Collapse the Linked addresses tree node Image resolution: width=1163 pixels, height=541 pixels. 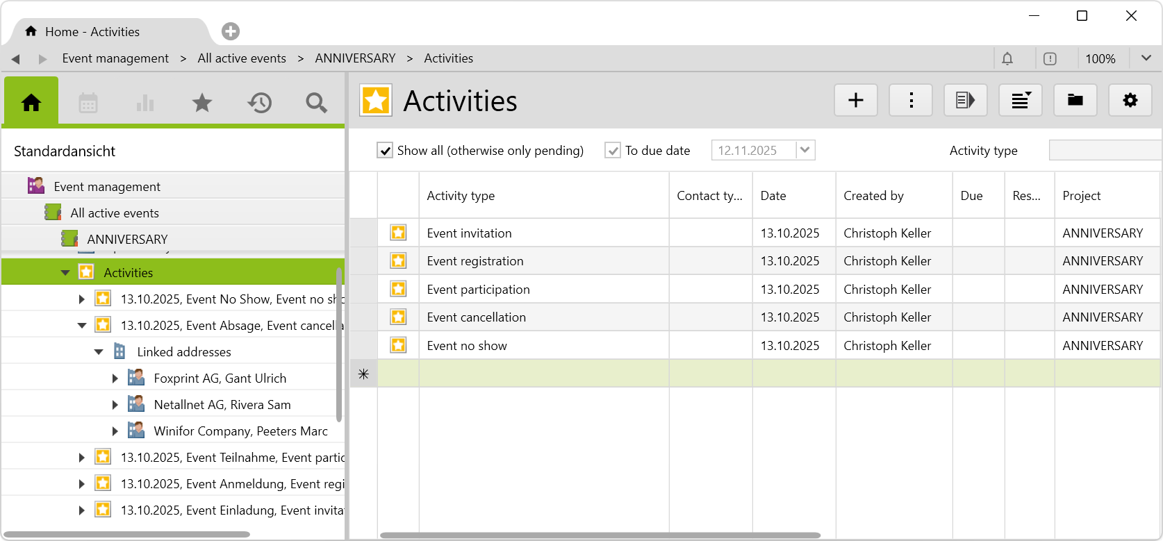(x=99, y=352)
